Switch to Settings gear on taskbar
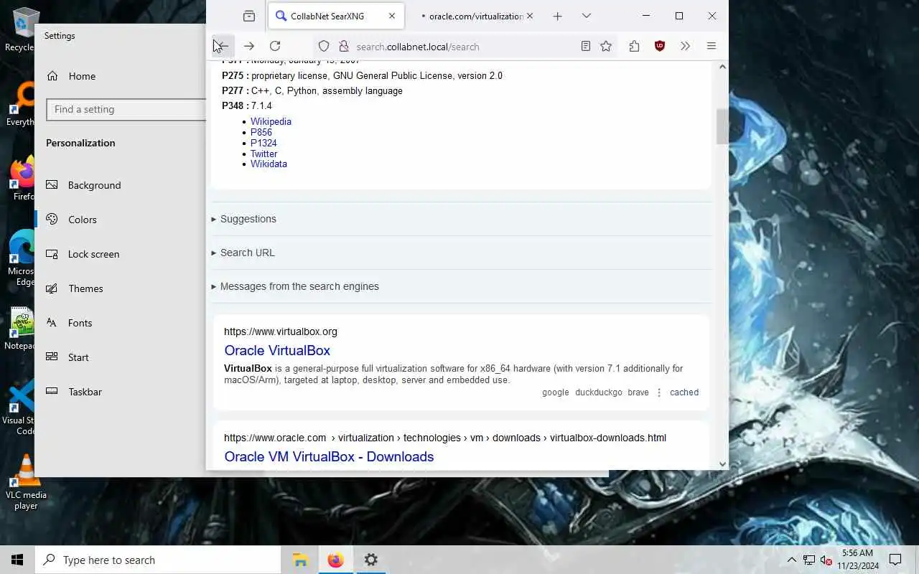The height and width of the screenshot is (574, 919). click(x=370, y=560)
